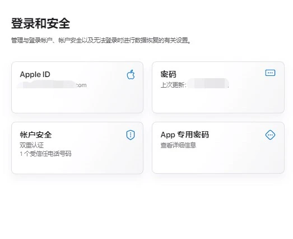Viewport: 293px width, 239px height.
Task: Click the shield icon for 帐户安全
Action: point(131,135)
